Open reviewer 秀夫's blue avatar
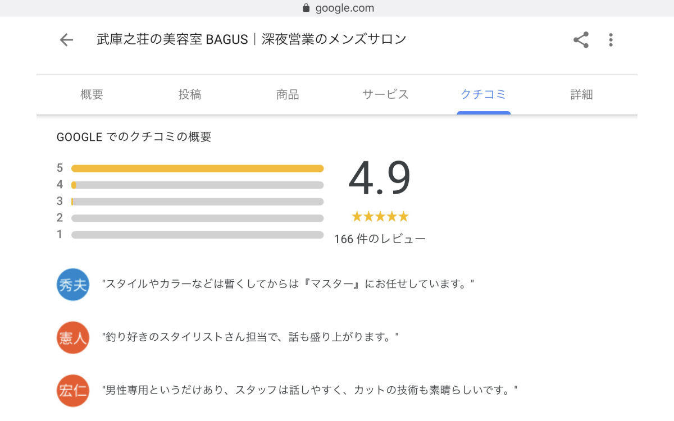The image size is (674, 421). pyautogui.click(x=73, y=285)
